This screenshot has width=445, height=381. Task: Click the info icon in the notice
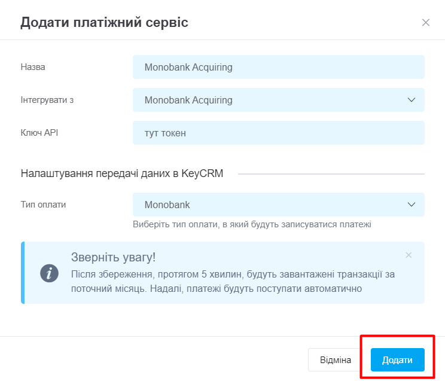[x=49, y=273]
